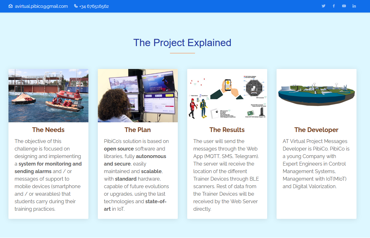This screenshot has height=238, width=370.
Task: Click the envelope mail icon
Action: coord(11,6)
